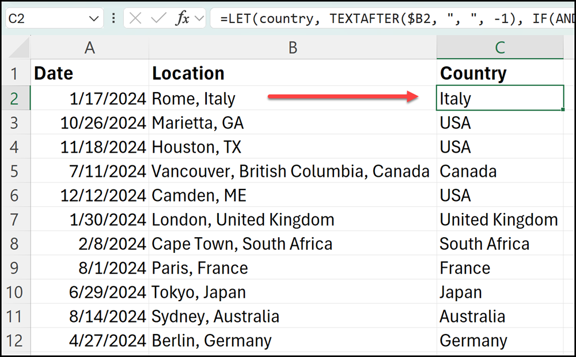576x357 pixels.
Task: Select the Berlin, Germany cell
Action: coord(293,341)
